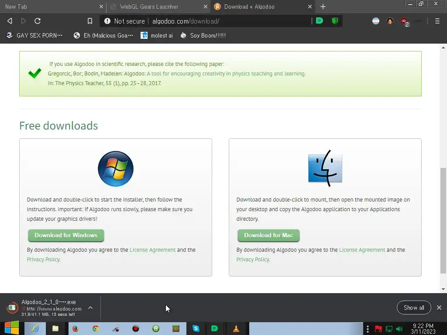
Task: Open a new browser tab with plus
Action: coord(323,7)
